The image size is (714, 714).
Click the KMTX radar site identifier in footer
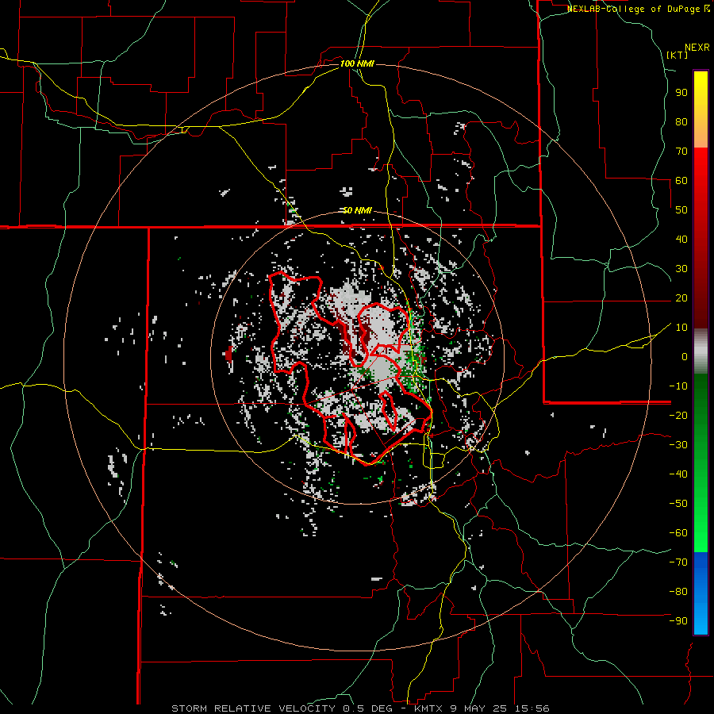tap(429, 708)
